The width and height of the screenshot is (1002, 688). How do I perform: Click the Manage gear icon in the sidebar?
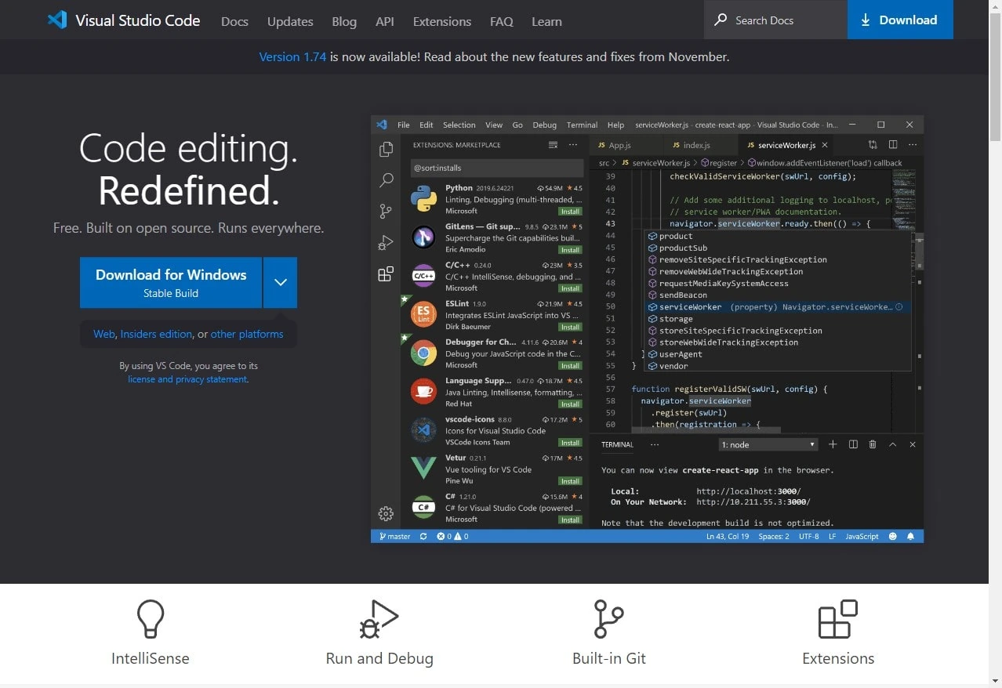(385, 513)
